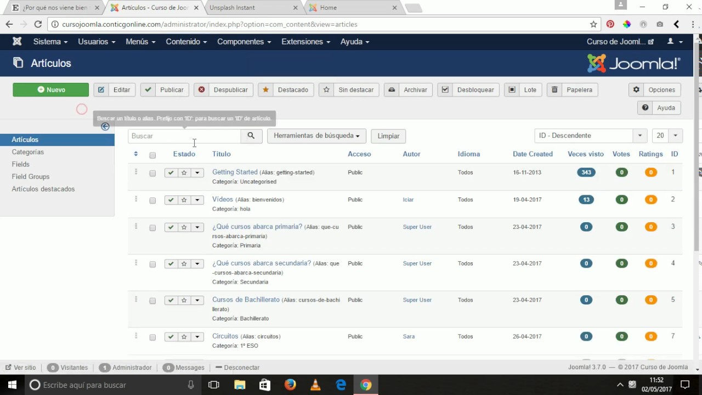Open the Sistema menu
Screen dimensions: 702x395
(x=50, y=42)
